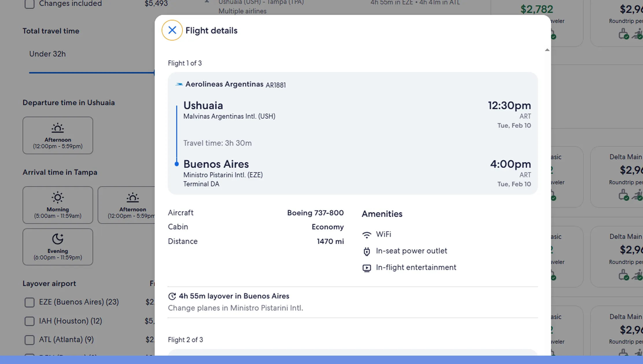Check the EZE (Buenos Aires) layover filter
The height and width of the screenshot is (364, 643).
[x=29, y=302]
